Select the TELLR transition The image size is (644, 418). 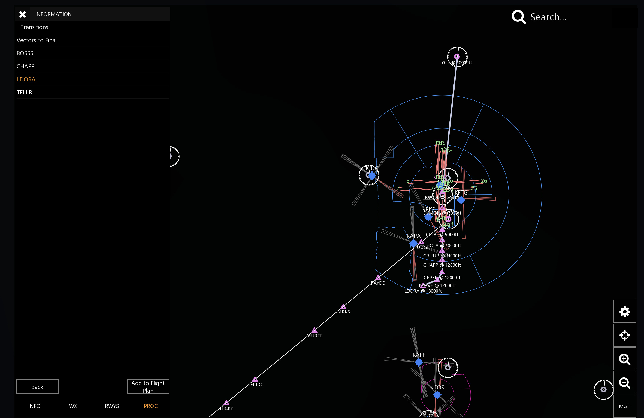93,92
